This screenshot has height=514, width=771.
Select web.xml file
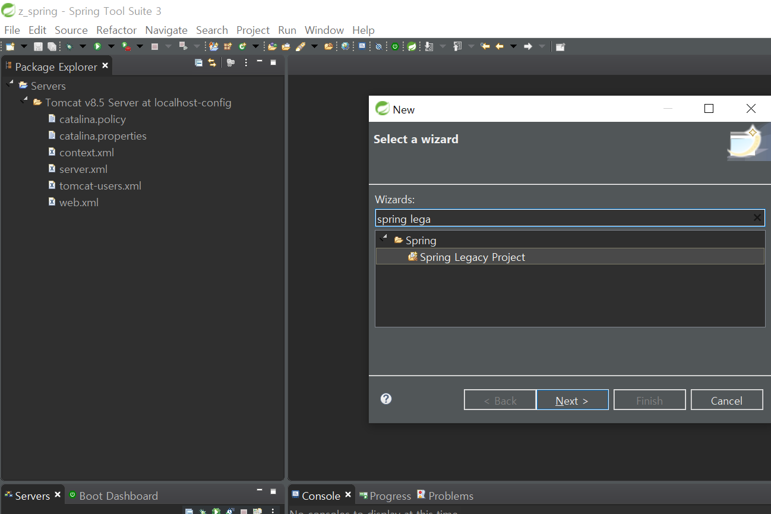tap(79, 203)
